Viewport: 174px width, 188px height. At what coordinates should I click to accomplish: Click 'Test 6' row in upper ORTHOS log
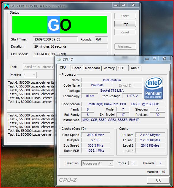(x=31, y=82)
